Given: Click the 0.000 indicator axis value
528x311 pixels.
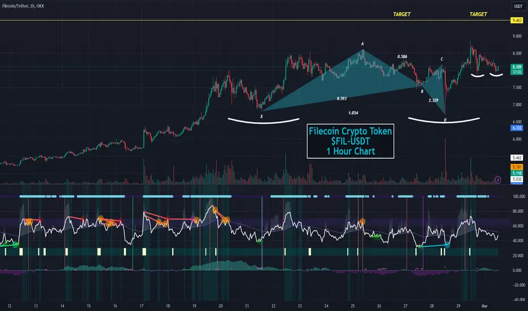Looking at the screenshot, I should pos(517,270).
